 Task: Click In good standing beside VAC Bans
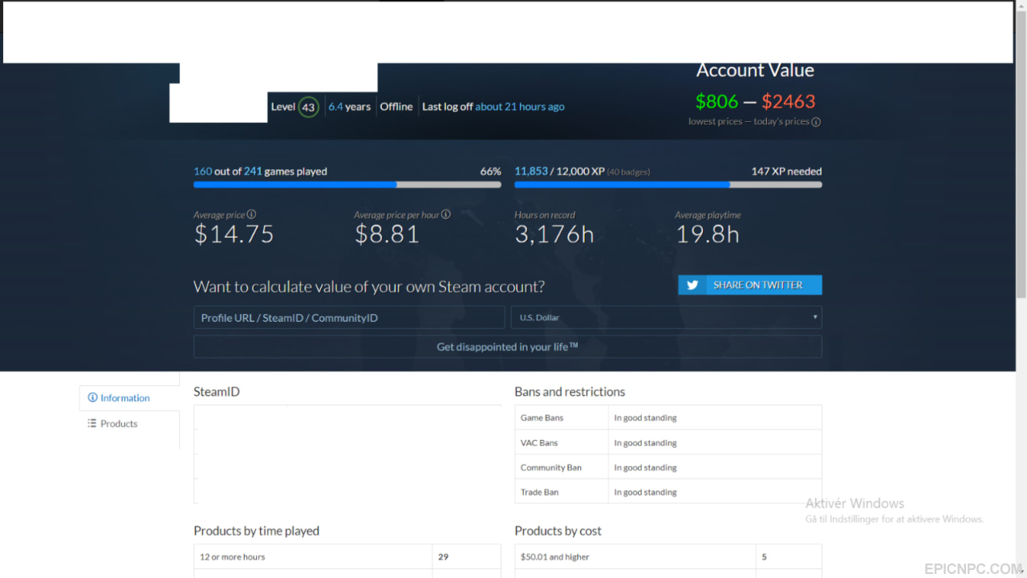645,443
